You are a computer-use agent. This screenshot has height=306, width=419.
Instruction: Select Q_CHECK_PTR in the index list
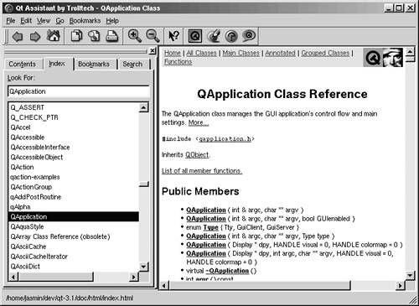(x=74, y=117)
